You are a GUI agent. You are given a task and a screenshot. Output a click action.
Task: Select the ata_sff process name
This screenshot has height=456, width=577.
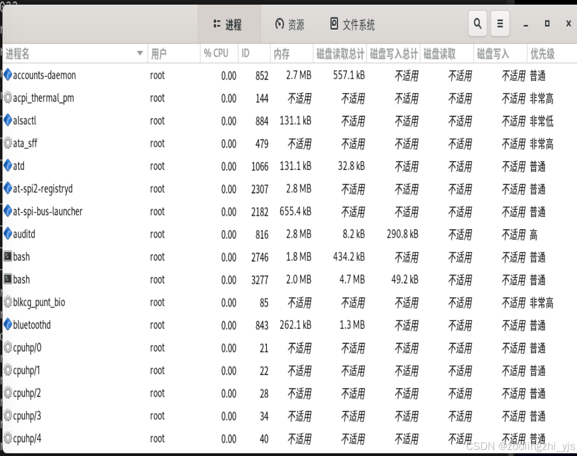click(25, 143)
